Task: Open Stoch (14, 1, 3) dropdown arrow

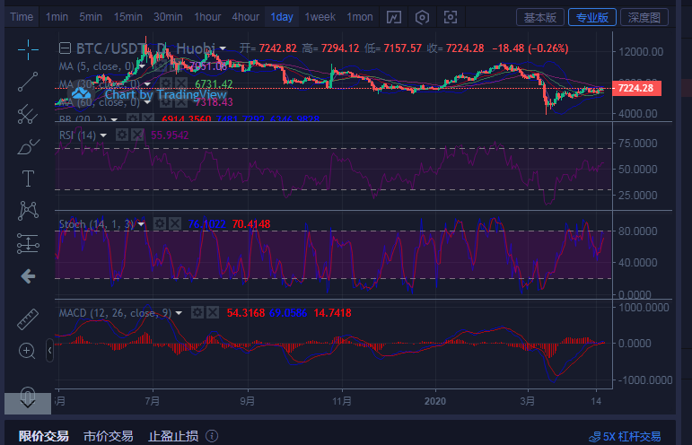Action: pyautogui.click(x=141, y=224)
